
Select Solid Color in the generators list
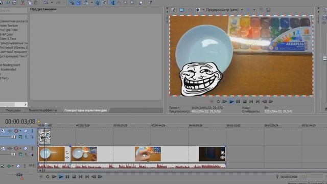[x=7, y=34]
